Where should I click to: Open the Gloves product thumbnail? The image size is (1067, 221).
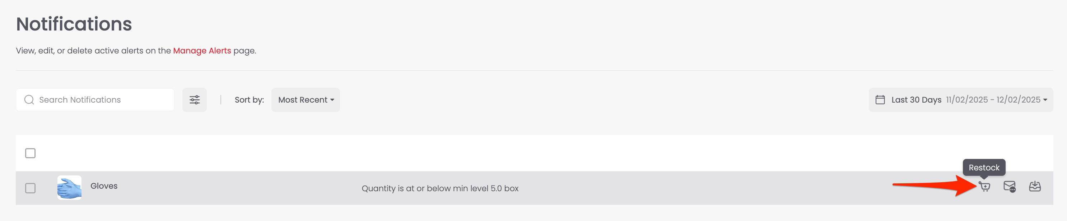pos(69,188)
